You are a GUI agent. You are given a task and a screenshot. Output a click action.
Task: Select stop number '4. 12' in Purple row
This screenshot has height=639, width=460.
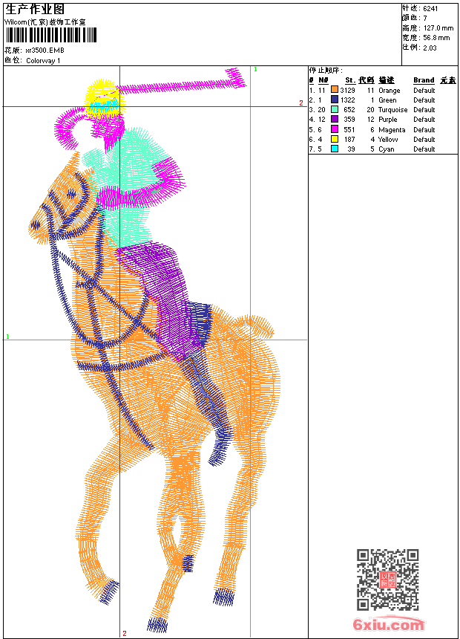click(x=317, y=120)
